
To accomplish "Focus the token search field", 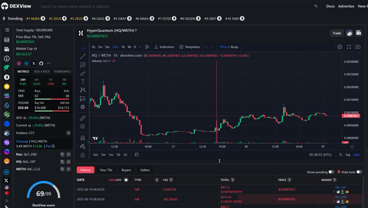I will [x=178, y=6].
